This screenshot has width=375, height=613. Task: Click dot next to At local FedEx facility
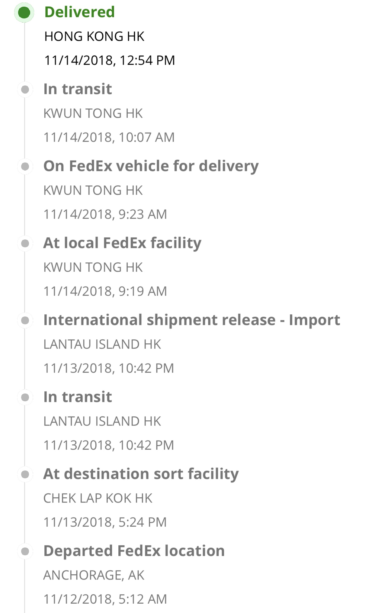25,243
